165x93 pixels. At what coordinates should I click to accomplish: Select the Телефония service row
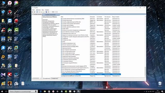coord(91,38)
